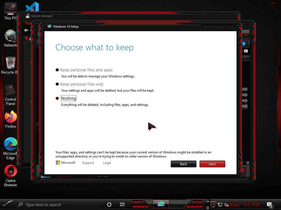Click the Next button in Setup

pos(212,164)
